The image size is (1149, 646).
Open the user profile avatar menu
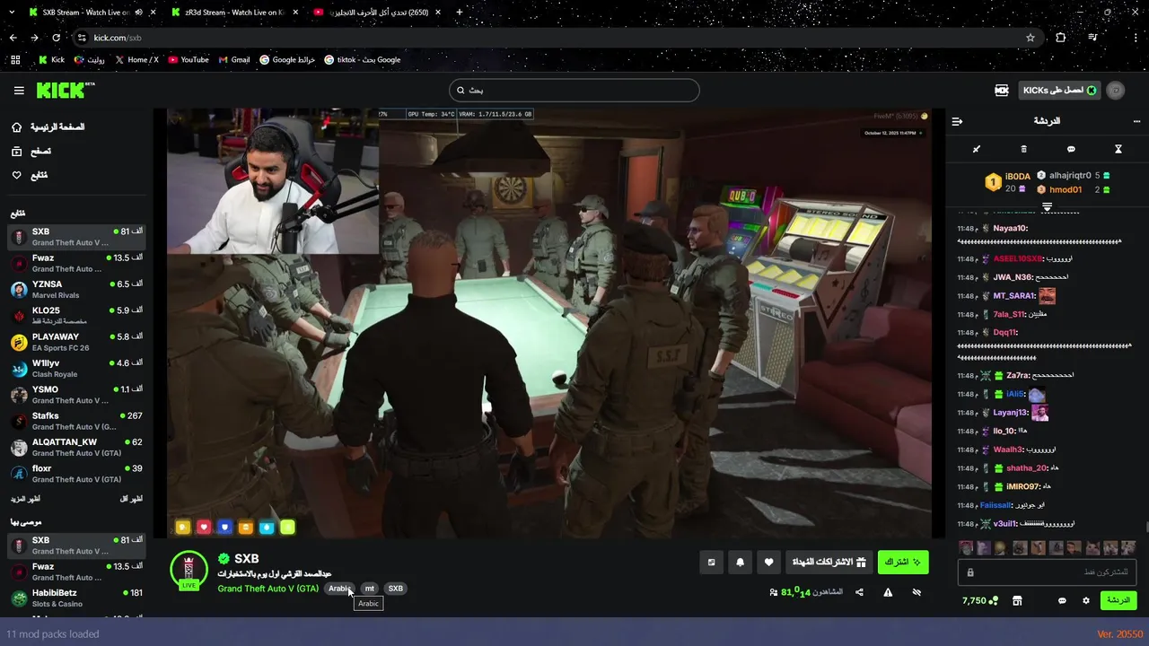coord(1116,91)
